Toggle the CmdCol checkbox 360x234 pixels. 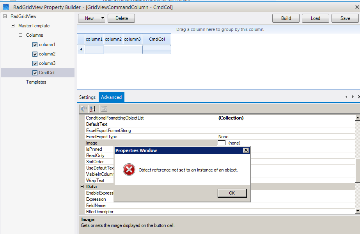(35, 73)
